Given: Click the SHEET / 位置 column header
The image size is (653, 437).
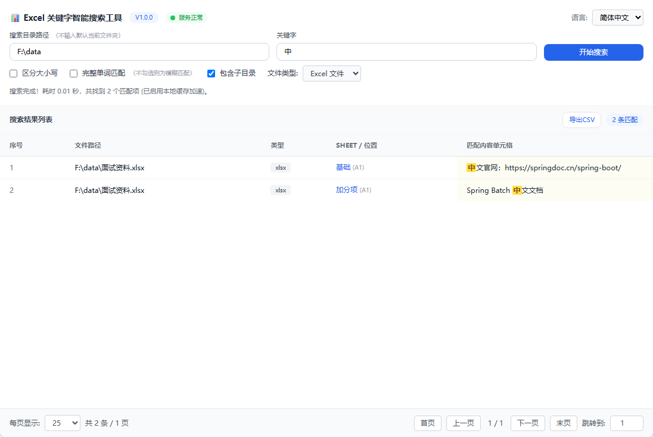Looking at the screenshot, I should coord(356,145).
